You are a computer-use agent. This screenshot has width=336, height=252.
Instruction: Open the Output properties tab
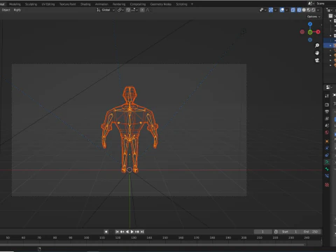click(327, 111)
